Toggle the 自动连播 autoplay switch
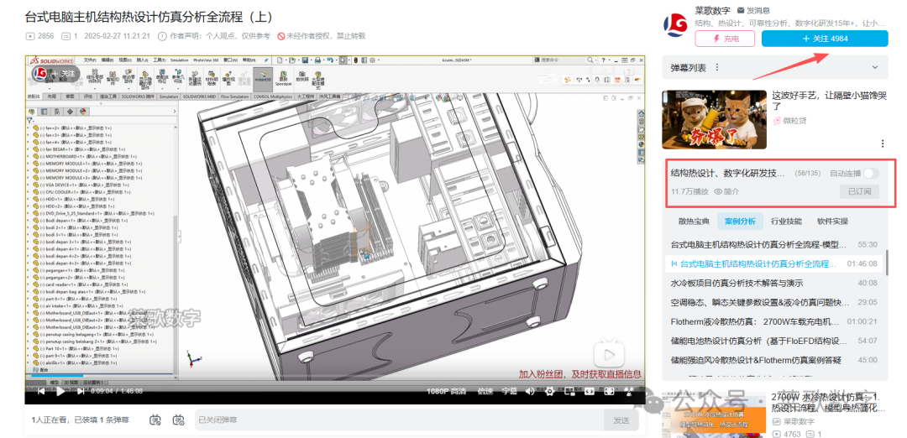 click(871, 174)
